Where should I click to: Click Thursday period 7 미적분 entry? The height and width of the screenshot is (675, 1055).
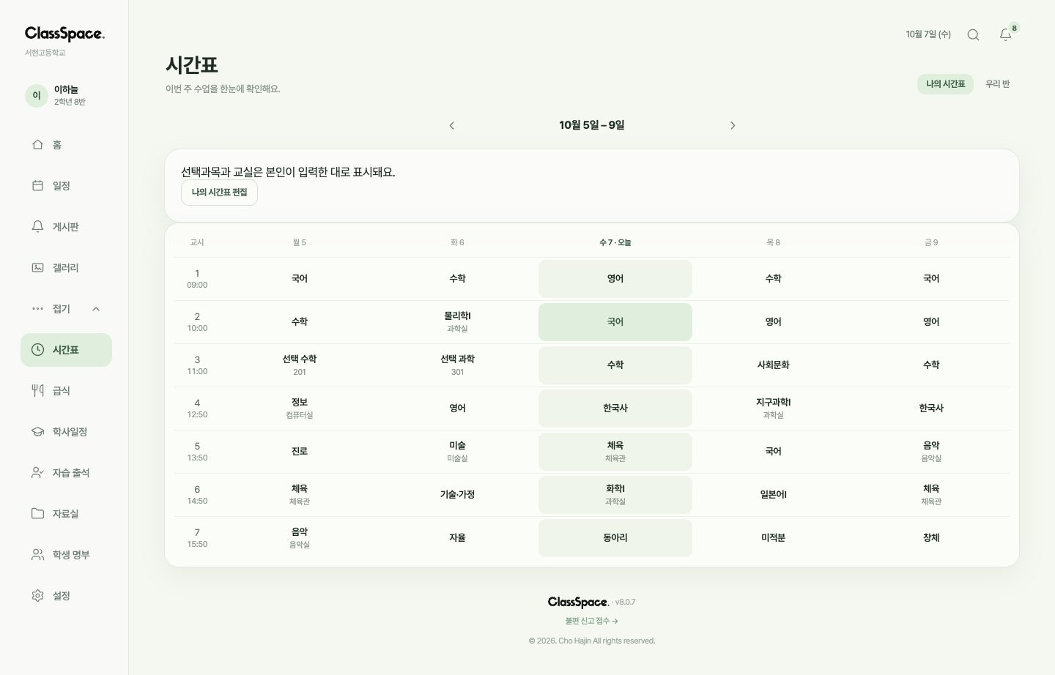point(773,538)
